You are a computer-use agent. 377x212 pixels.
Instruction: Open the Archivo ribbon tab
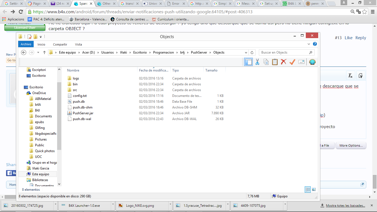pos(26,44)
